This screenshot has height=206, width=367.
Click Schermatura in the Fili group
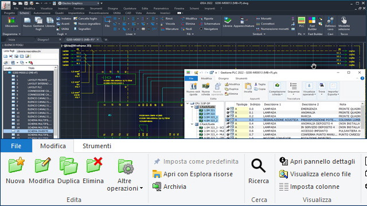209,23
